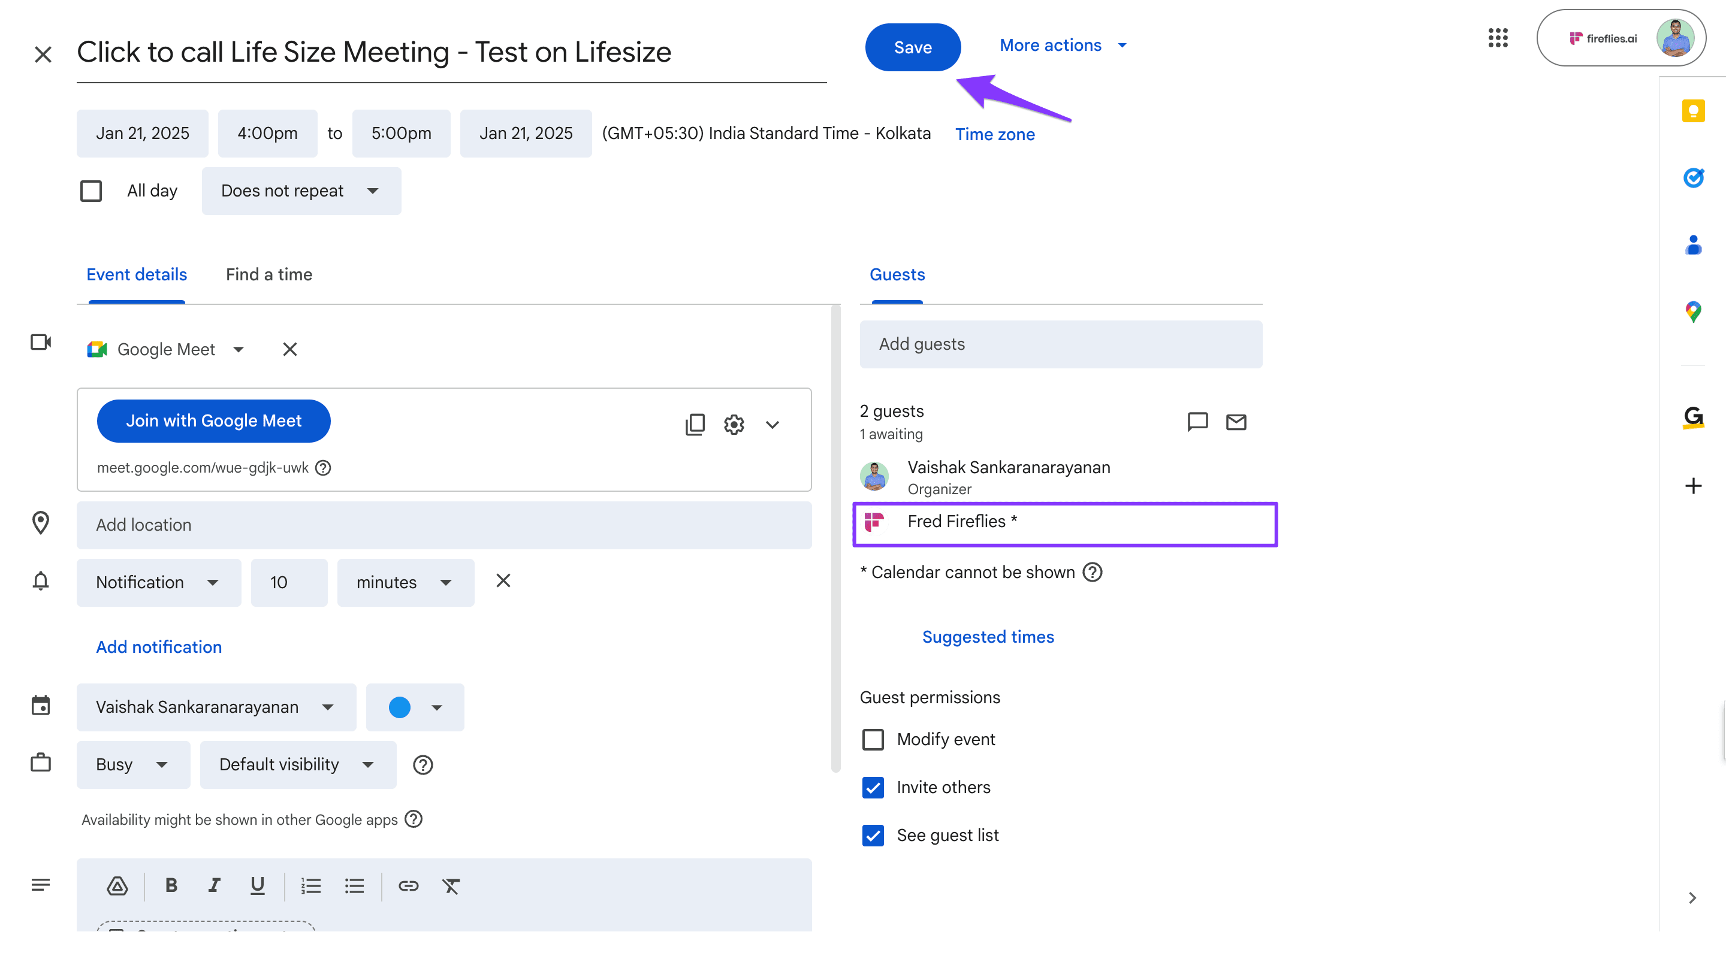
Task: Switch to the Find a time tab
Action: pyautogui.click(x=268, y=275)
